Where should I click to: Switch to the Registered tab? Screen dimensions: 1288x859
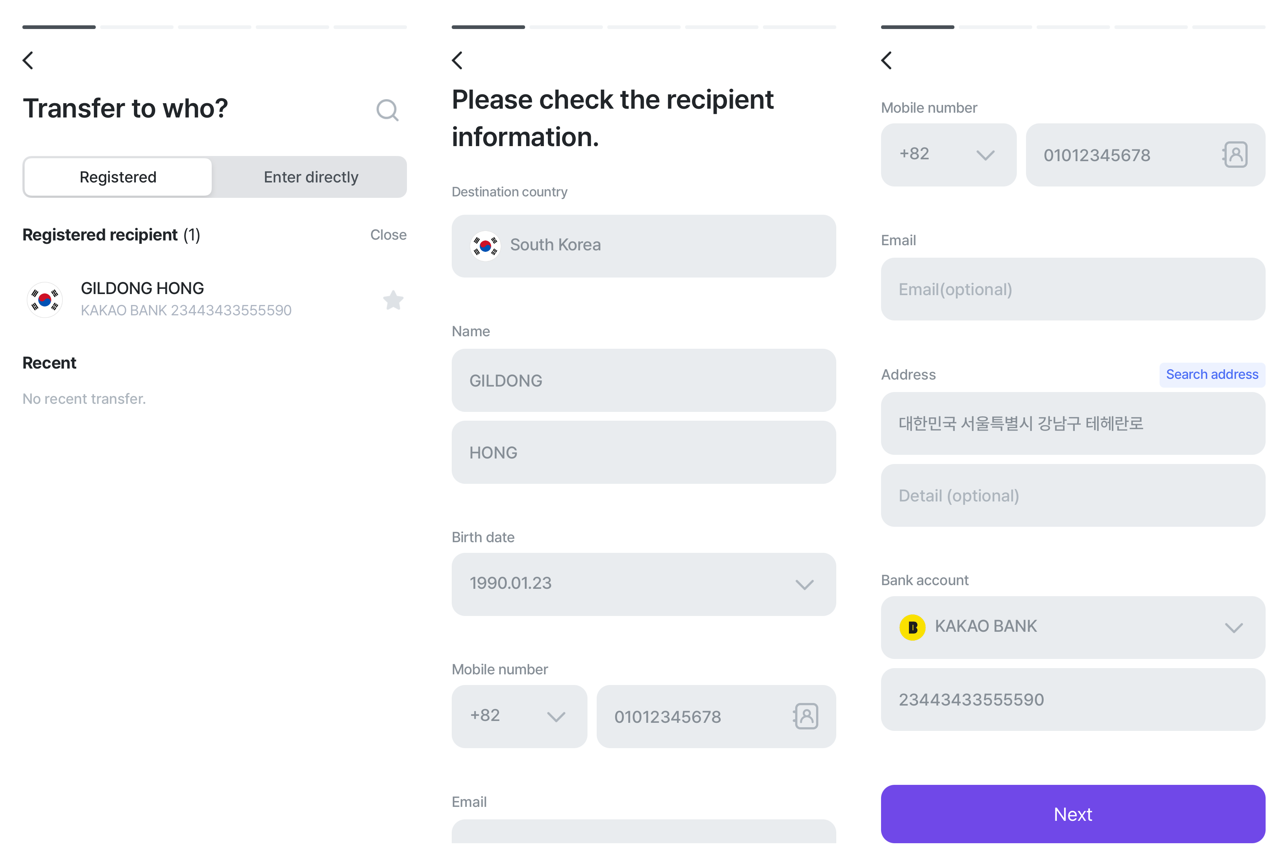pos(118,177)
